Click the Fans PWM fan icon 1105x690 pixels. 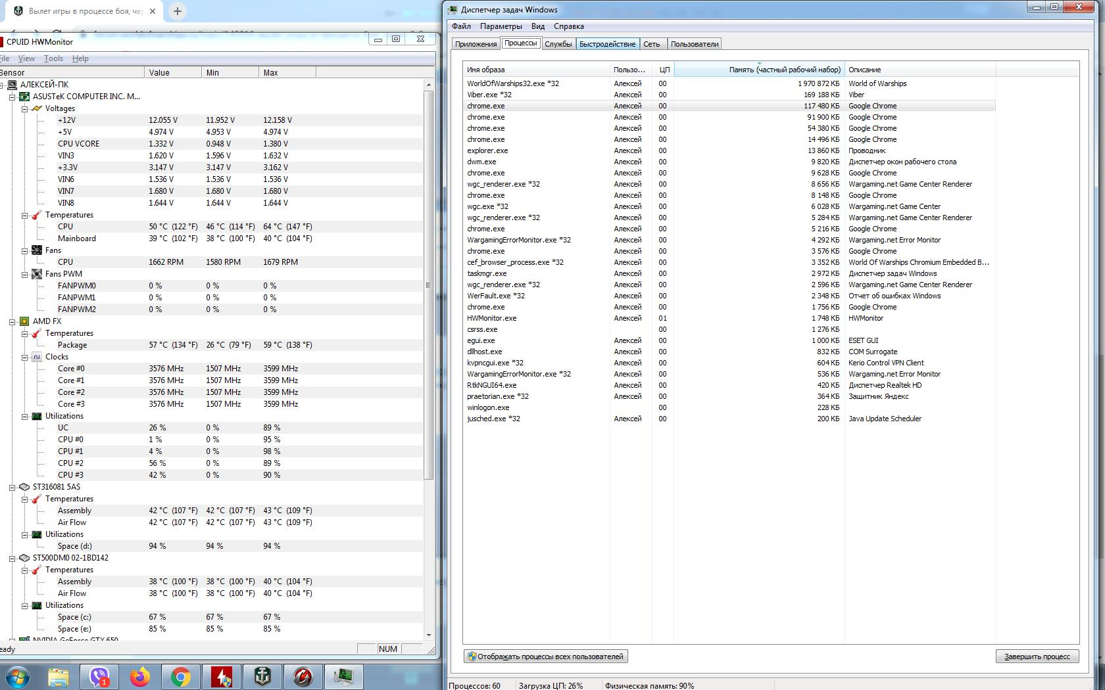37,274
